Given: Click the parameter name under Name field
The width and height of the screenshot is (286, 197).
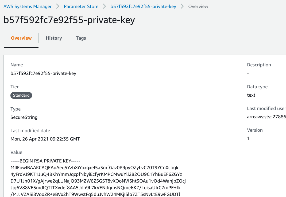Looking at the screenshot, I should click(43, 73).
